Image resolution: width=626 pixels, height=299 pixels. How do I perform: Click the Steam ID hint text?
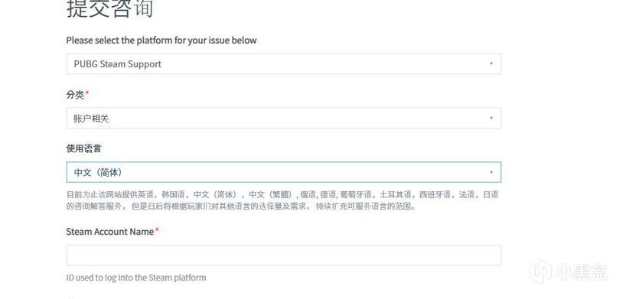[x=136, y=278]
